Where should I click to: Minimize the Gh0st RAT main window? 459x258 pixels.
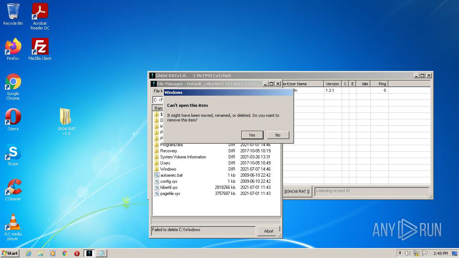tap(416, 76)
